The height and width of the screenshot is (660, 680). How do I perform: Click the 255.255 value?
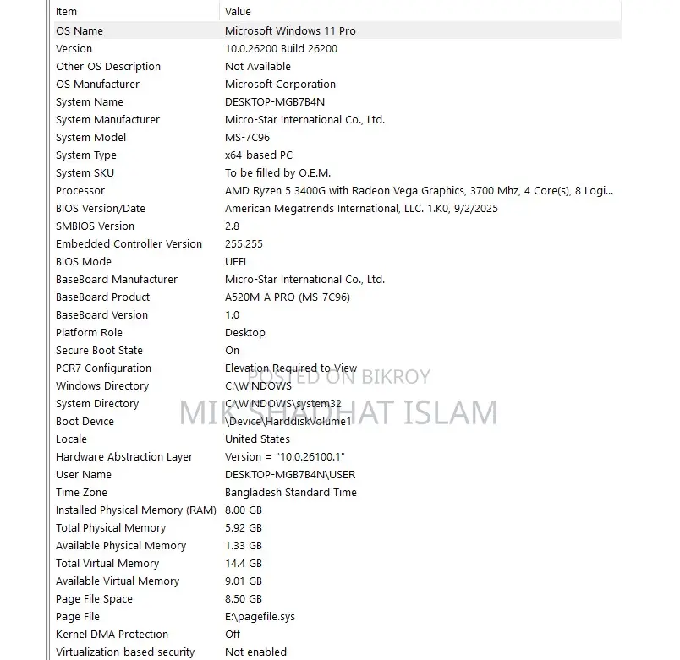244,244
